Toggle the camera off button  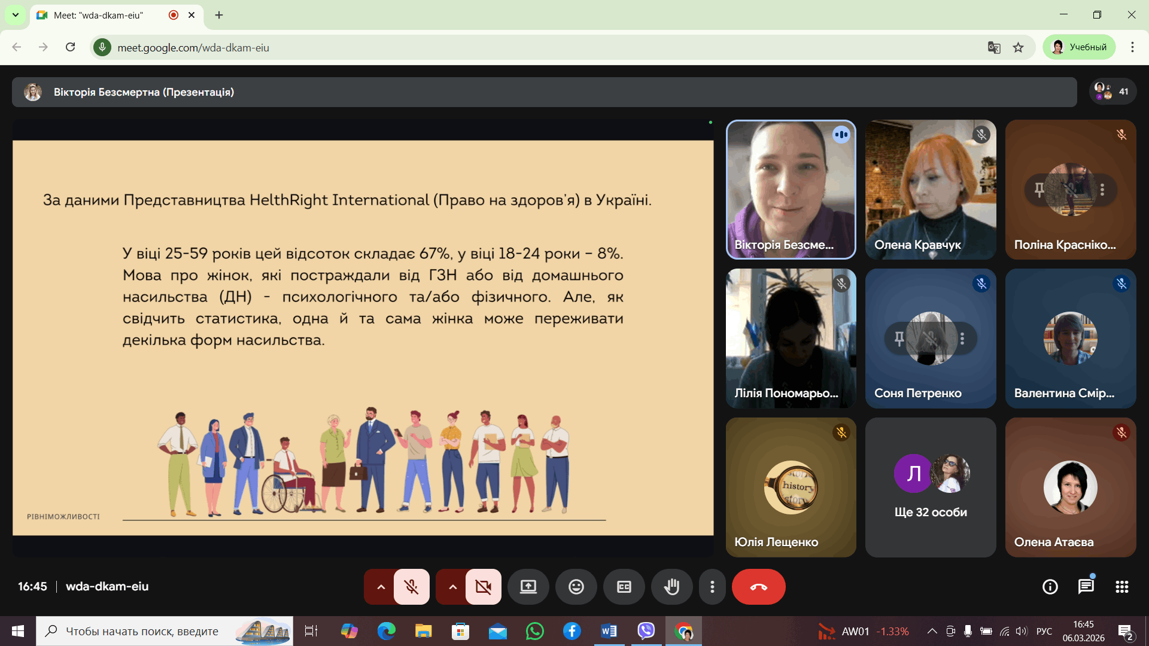483,587
